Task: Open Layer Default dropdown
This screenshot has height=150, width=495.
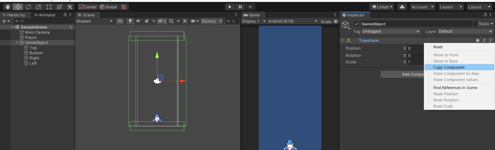Action: point(465,31)
